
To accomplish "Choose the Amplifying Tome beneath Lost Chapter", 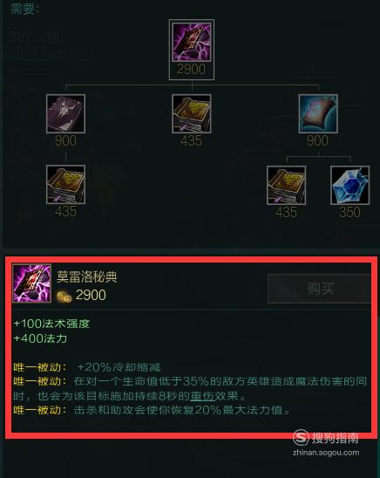I will 286,185.
